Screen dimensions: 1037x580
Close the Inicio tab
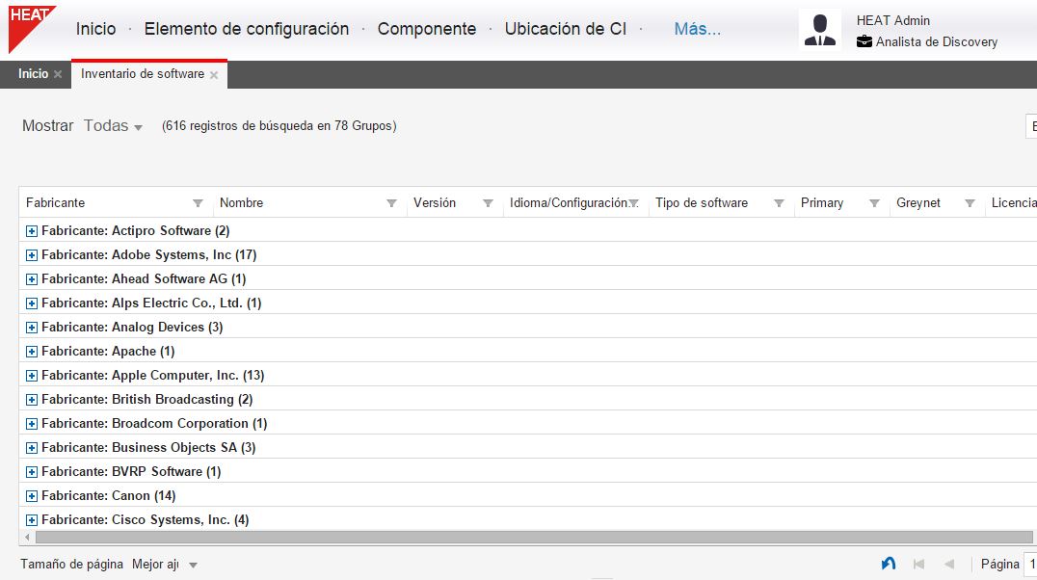tap(58, 75)
